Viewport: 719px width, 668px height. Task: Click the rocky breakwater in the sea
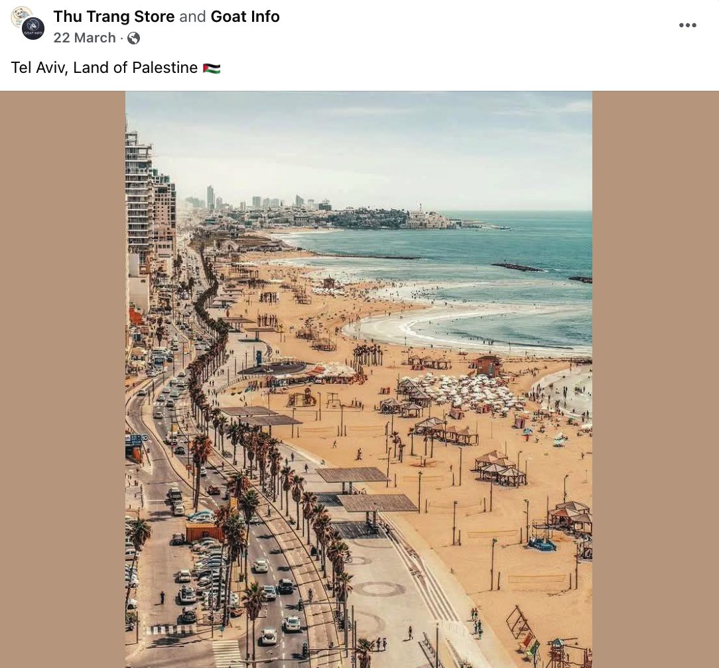(518, 267)
